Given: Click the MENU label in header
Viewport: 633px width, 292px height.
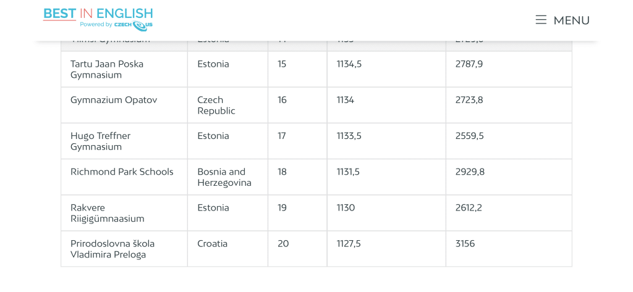Looking at the screenshot, I should (x=571, y=20).
